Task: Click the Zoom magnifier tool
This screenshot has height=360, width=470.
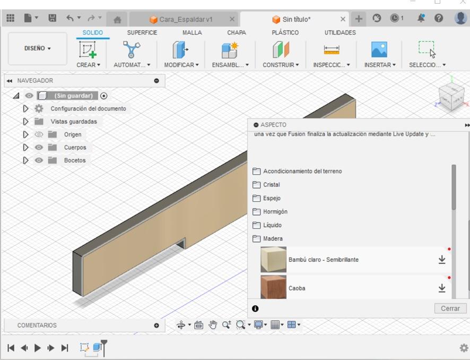Action: click(227, 324)
